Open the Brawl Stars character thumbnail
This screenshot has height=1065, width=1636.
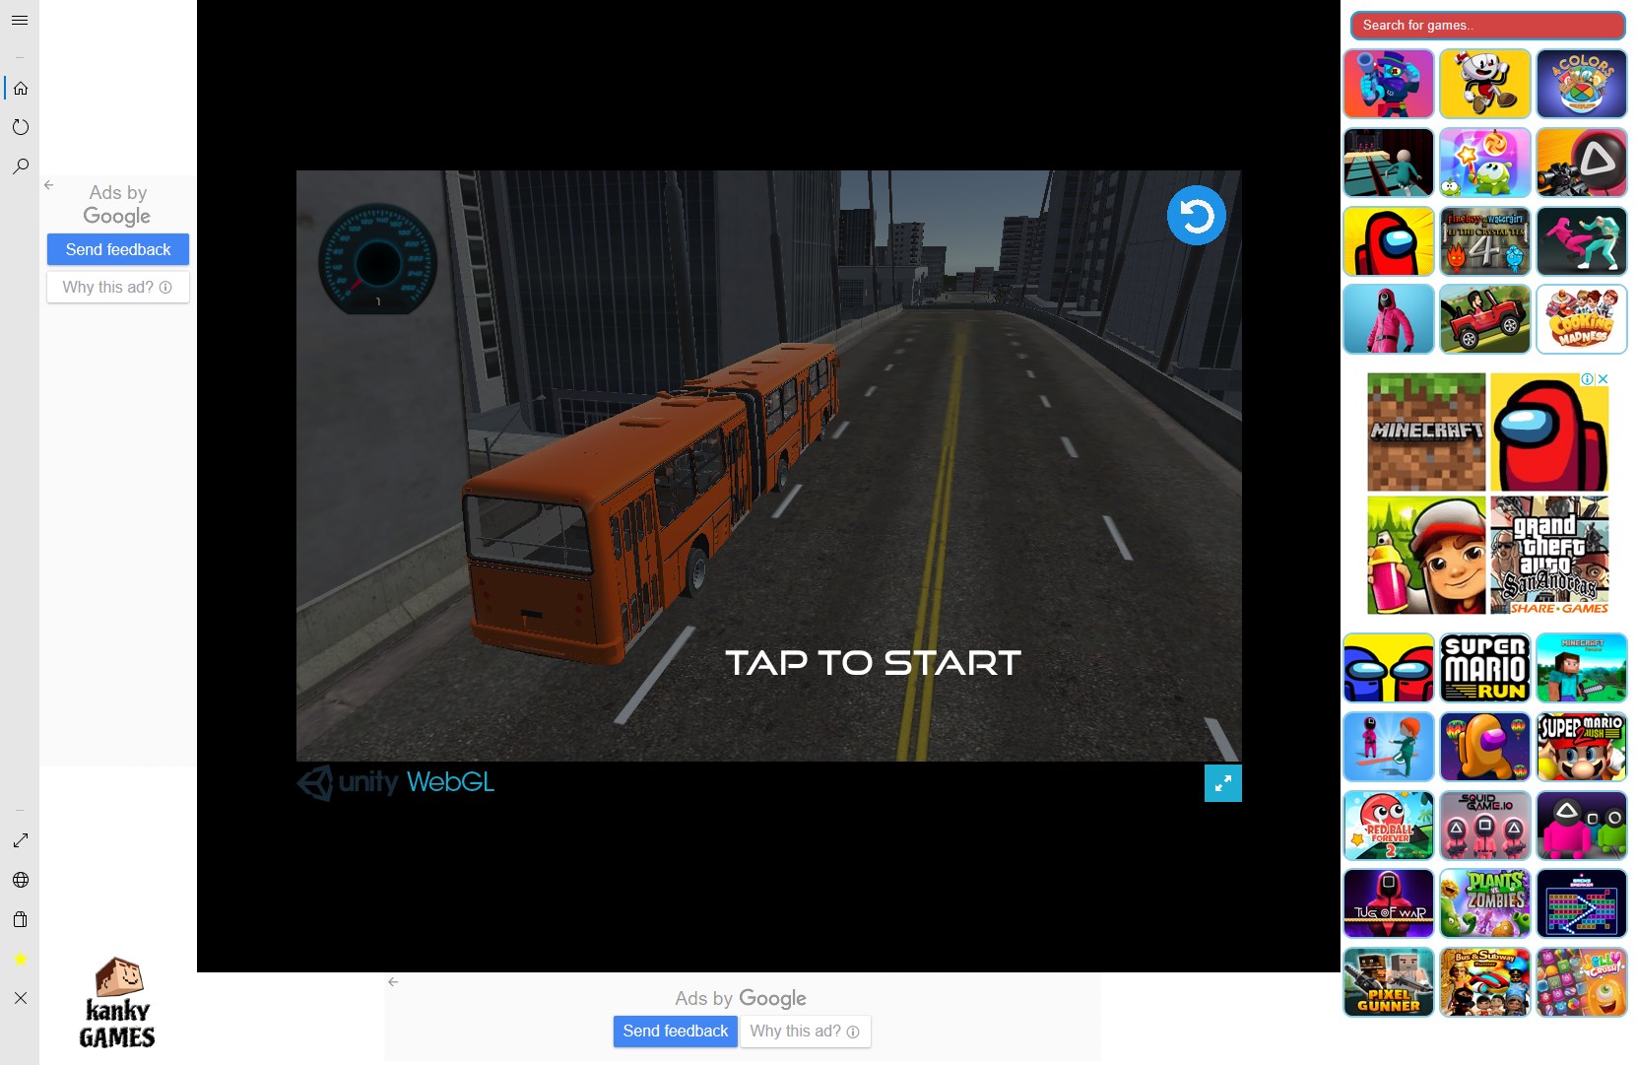[1388, 84]
